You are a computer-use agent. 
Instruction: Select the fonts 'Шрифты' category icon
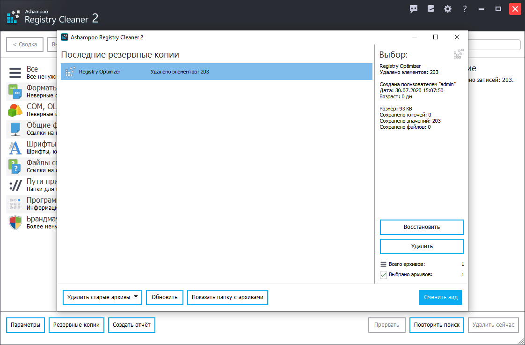tap(15, 148)
